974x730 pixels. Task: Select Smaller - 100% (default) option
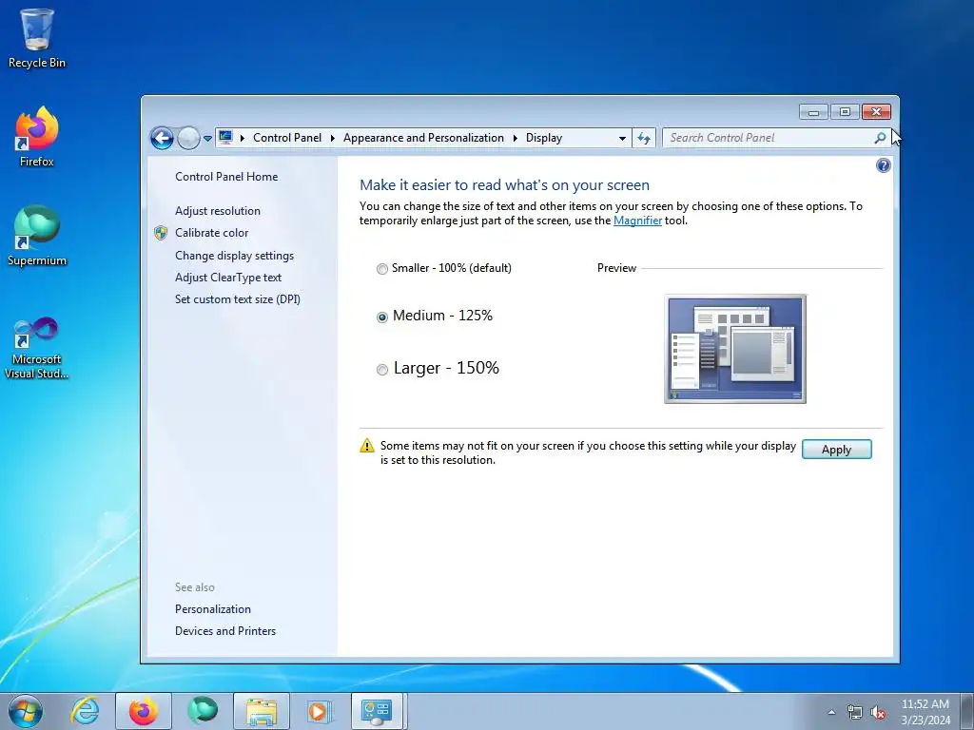(444, 268)
